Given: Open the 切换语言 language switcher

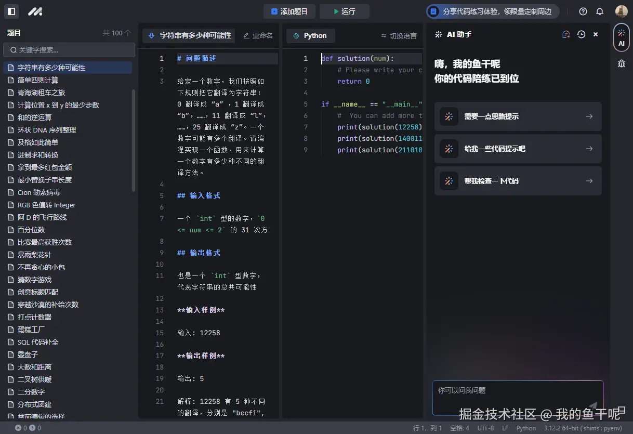Looking at the screenshot, I should click(x=399, y=35).
